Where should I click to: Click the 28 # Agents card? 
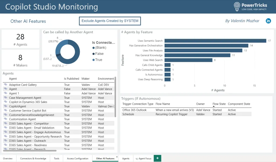(20, 39)
